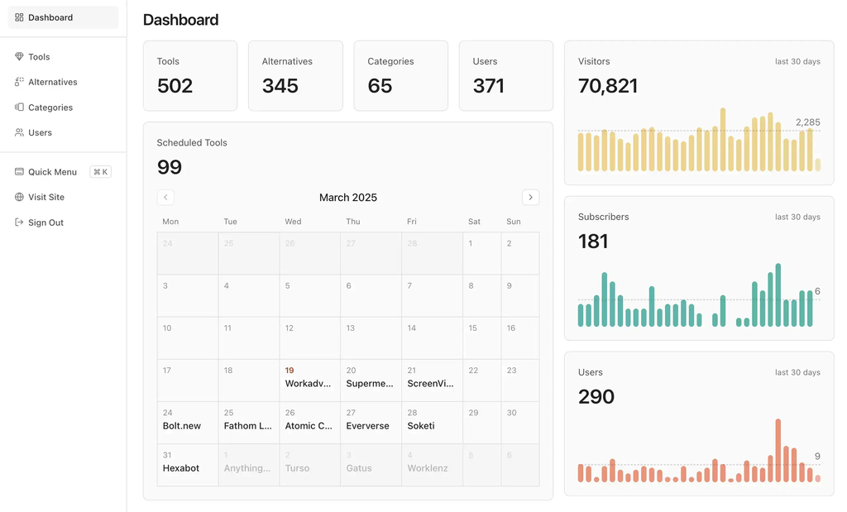Select March 19 on the calendar
847x512 pixels.
pos(289,371)
